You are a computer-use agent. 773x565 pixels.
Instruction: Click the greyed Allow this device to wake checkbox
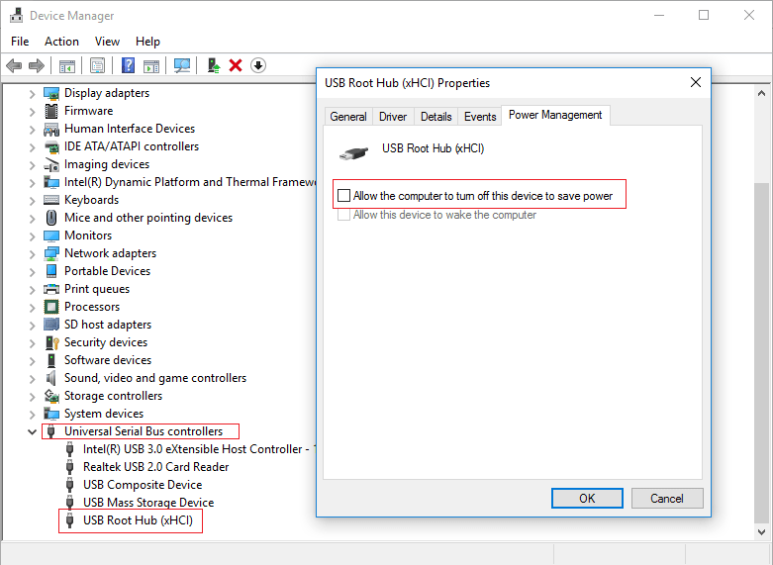point(343,215)
